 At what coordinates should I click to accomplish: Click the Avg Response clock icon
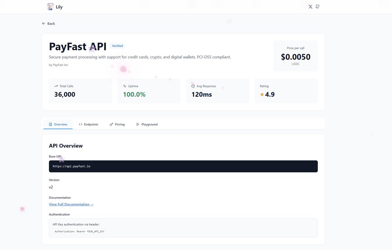(x=193, y=86)
